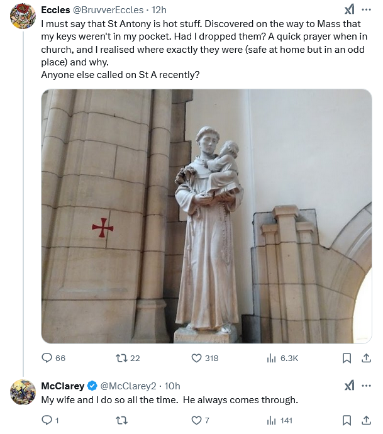The width and height of the screenshot is (383, 434).
Task: Open Grok icon on Eccles tweet
Action: click(x=350, y=9)
